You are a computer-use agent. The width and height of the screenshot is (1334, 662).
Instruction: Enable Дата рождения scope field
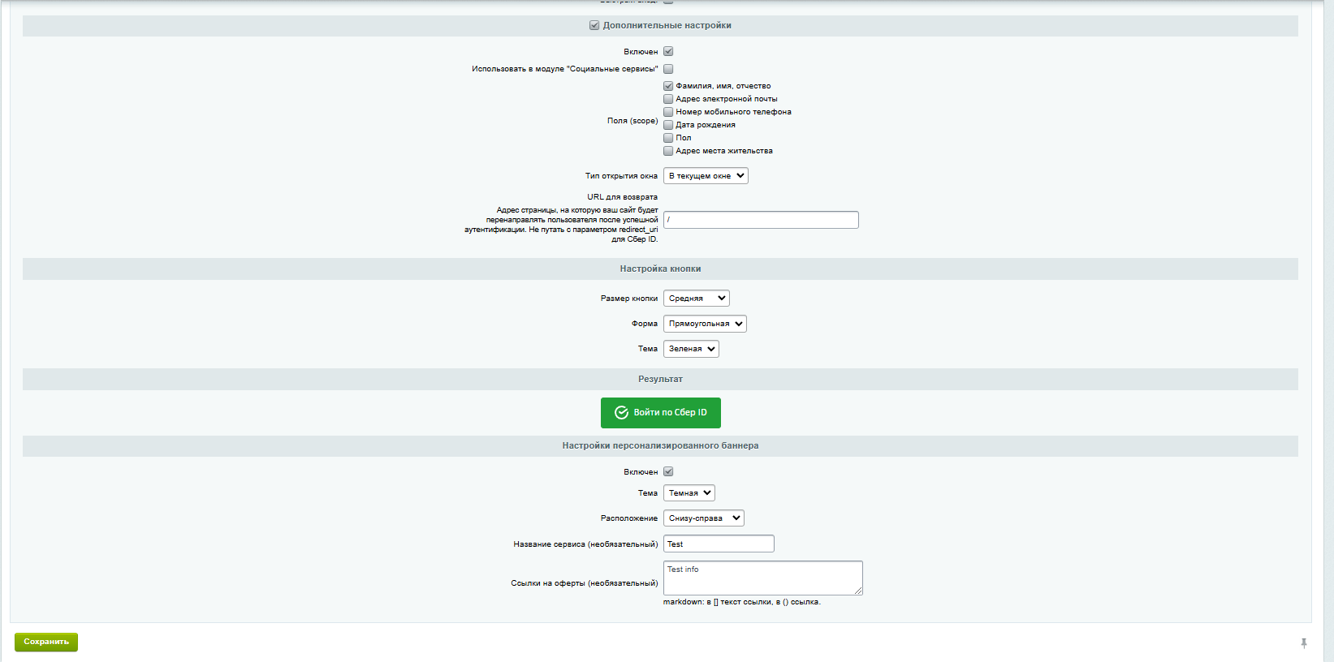tap(668, 125)
